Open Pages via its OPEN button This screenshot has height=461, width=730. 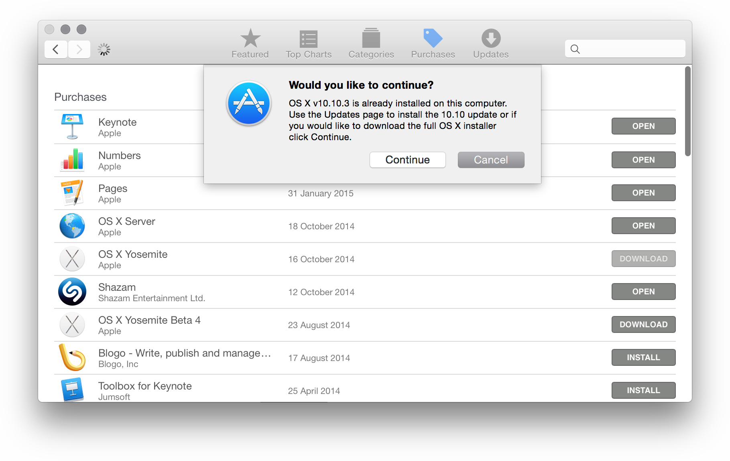click(643, 193)
